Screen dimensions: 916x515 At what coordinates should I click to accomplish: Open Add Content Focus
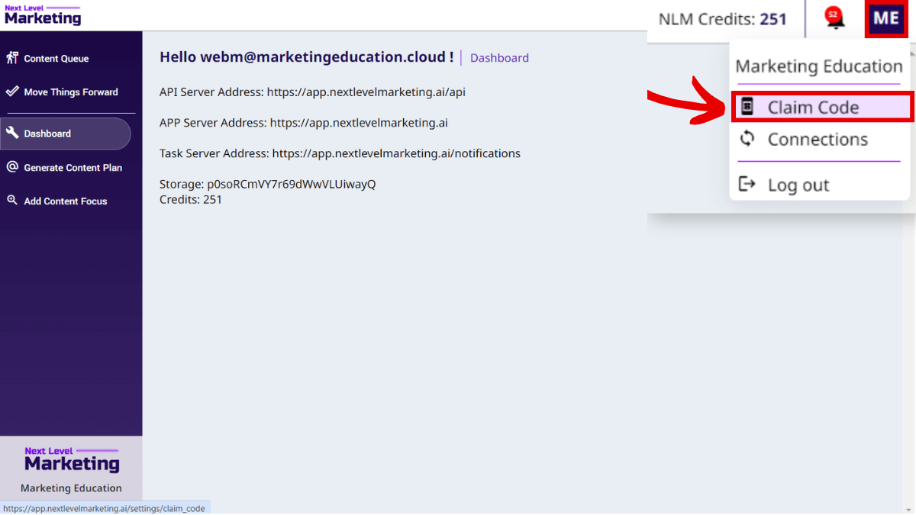click(66, 201)
